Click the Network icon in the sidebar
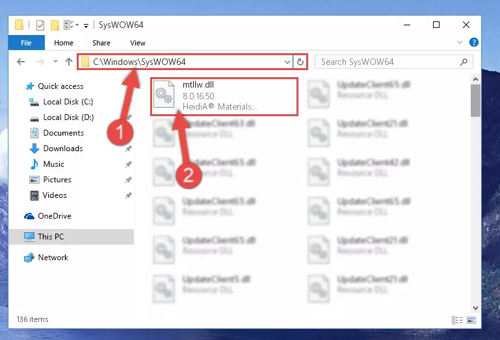The width and height of the screenshot is (500, 340). click(29, 258)
